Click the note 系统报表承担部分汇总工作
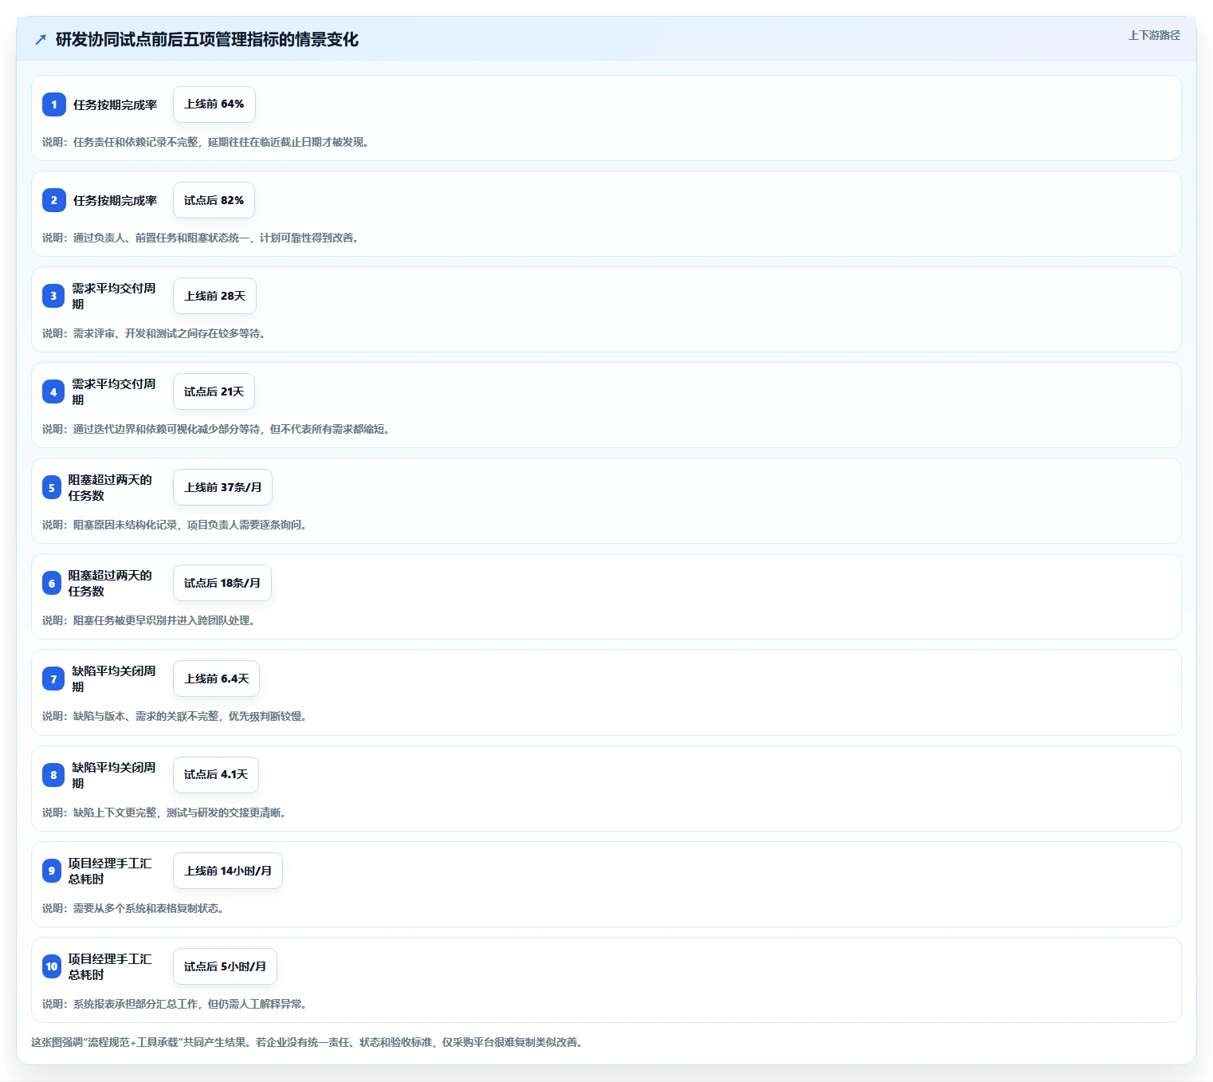The width and height of the screenshot is (1213, 1082). [x=175, y=1004]
